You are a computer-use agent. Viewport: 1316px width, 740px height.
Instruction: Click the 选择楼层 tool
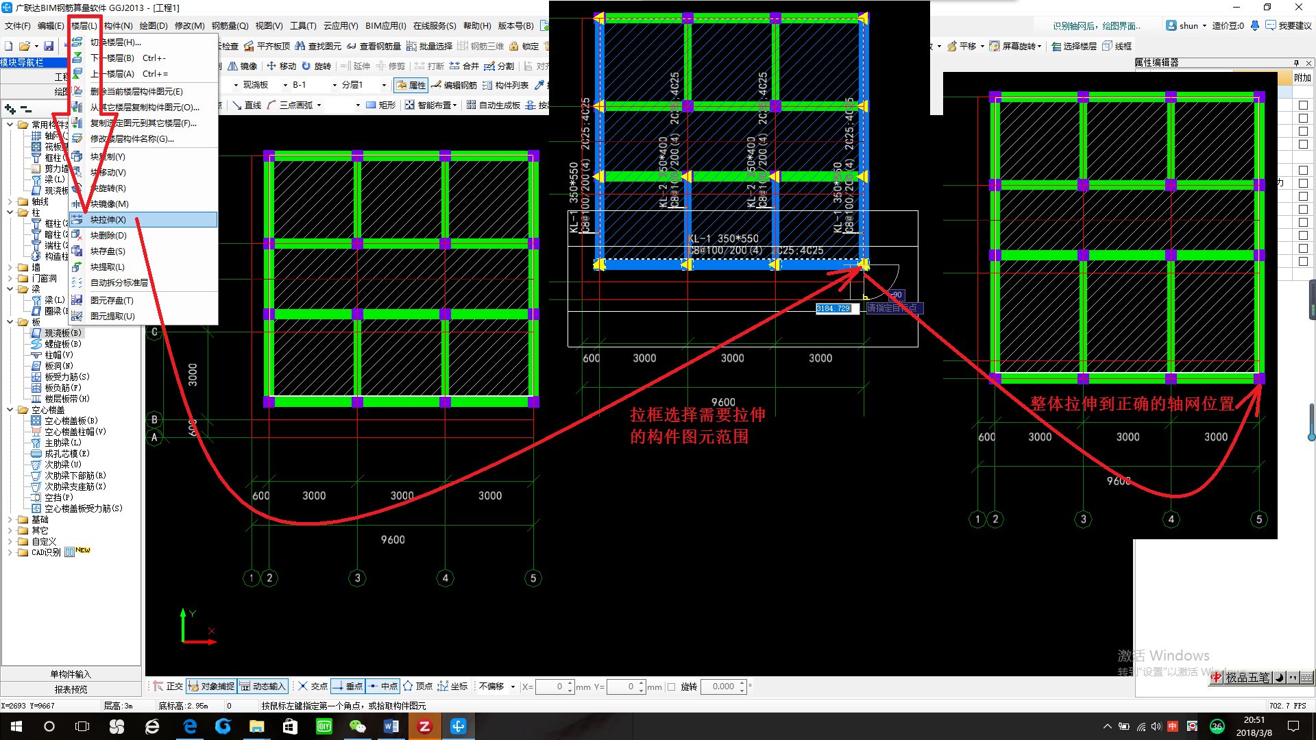[x=1074, y=46]
